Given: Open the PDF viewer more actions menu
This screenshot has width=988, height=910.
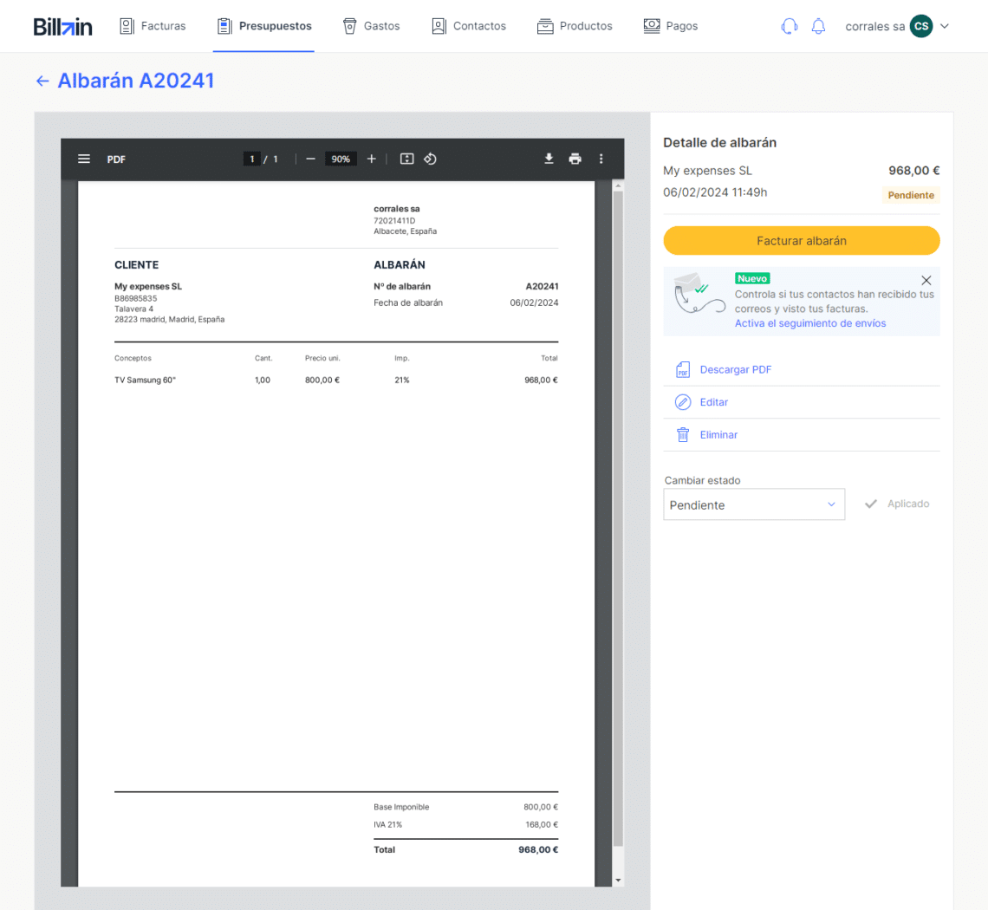Looking at the screenshot, I should pos(601,159).
